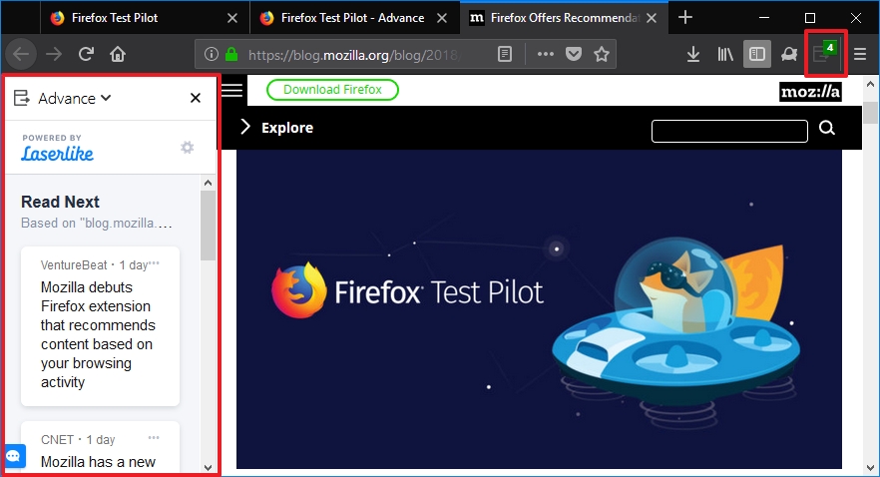Close the Firefox Test Pilot - Advance tab
880x477 pixels.
(442, 18)
